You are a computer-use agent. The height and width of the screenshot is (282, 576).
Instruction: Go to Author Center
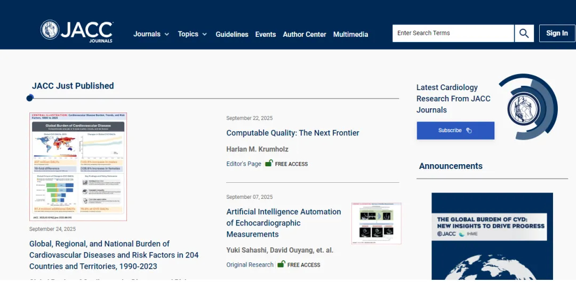pyautogui.click(x=305, y=34)
